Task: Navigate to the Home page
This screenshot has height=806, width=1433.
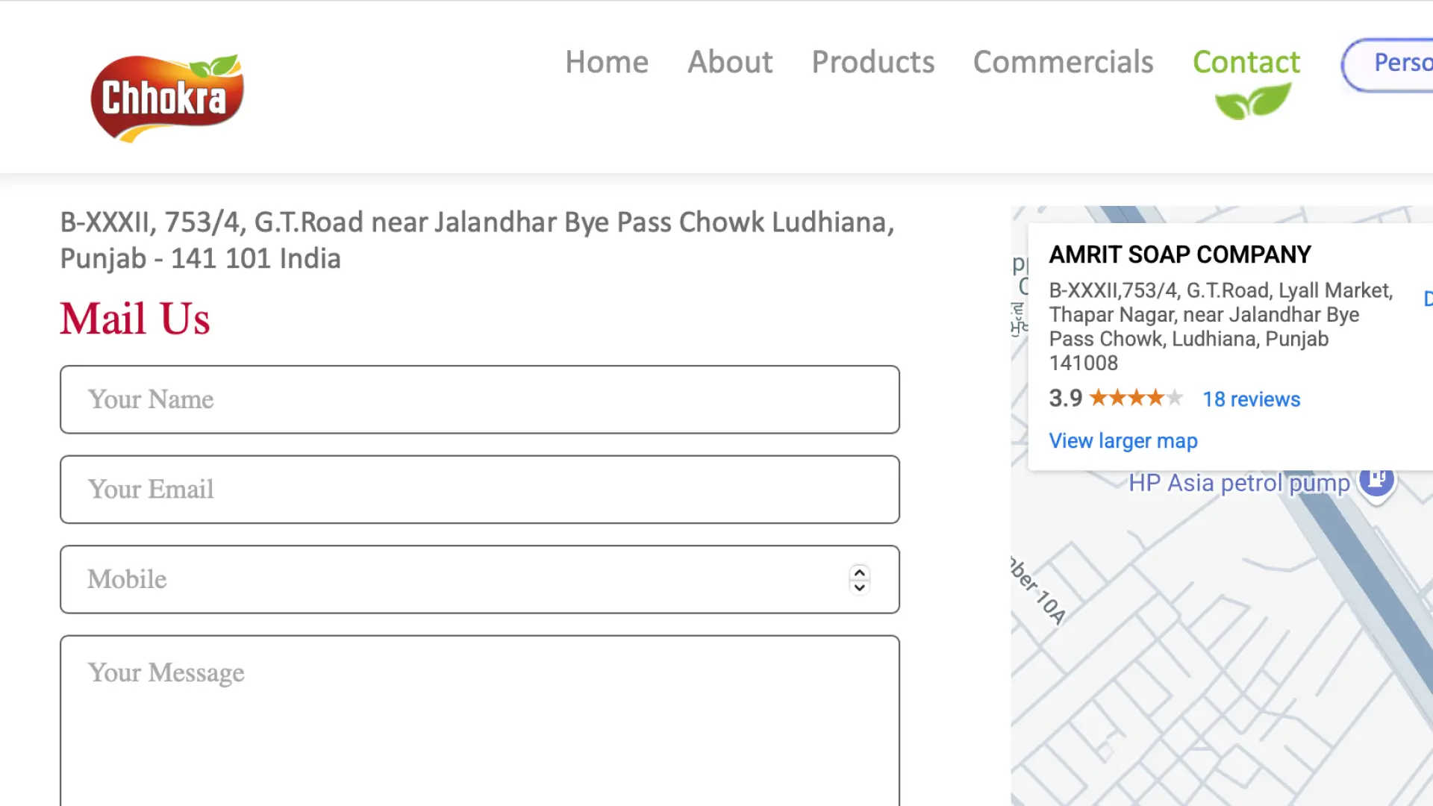Action: point(606,62)
